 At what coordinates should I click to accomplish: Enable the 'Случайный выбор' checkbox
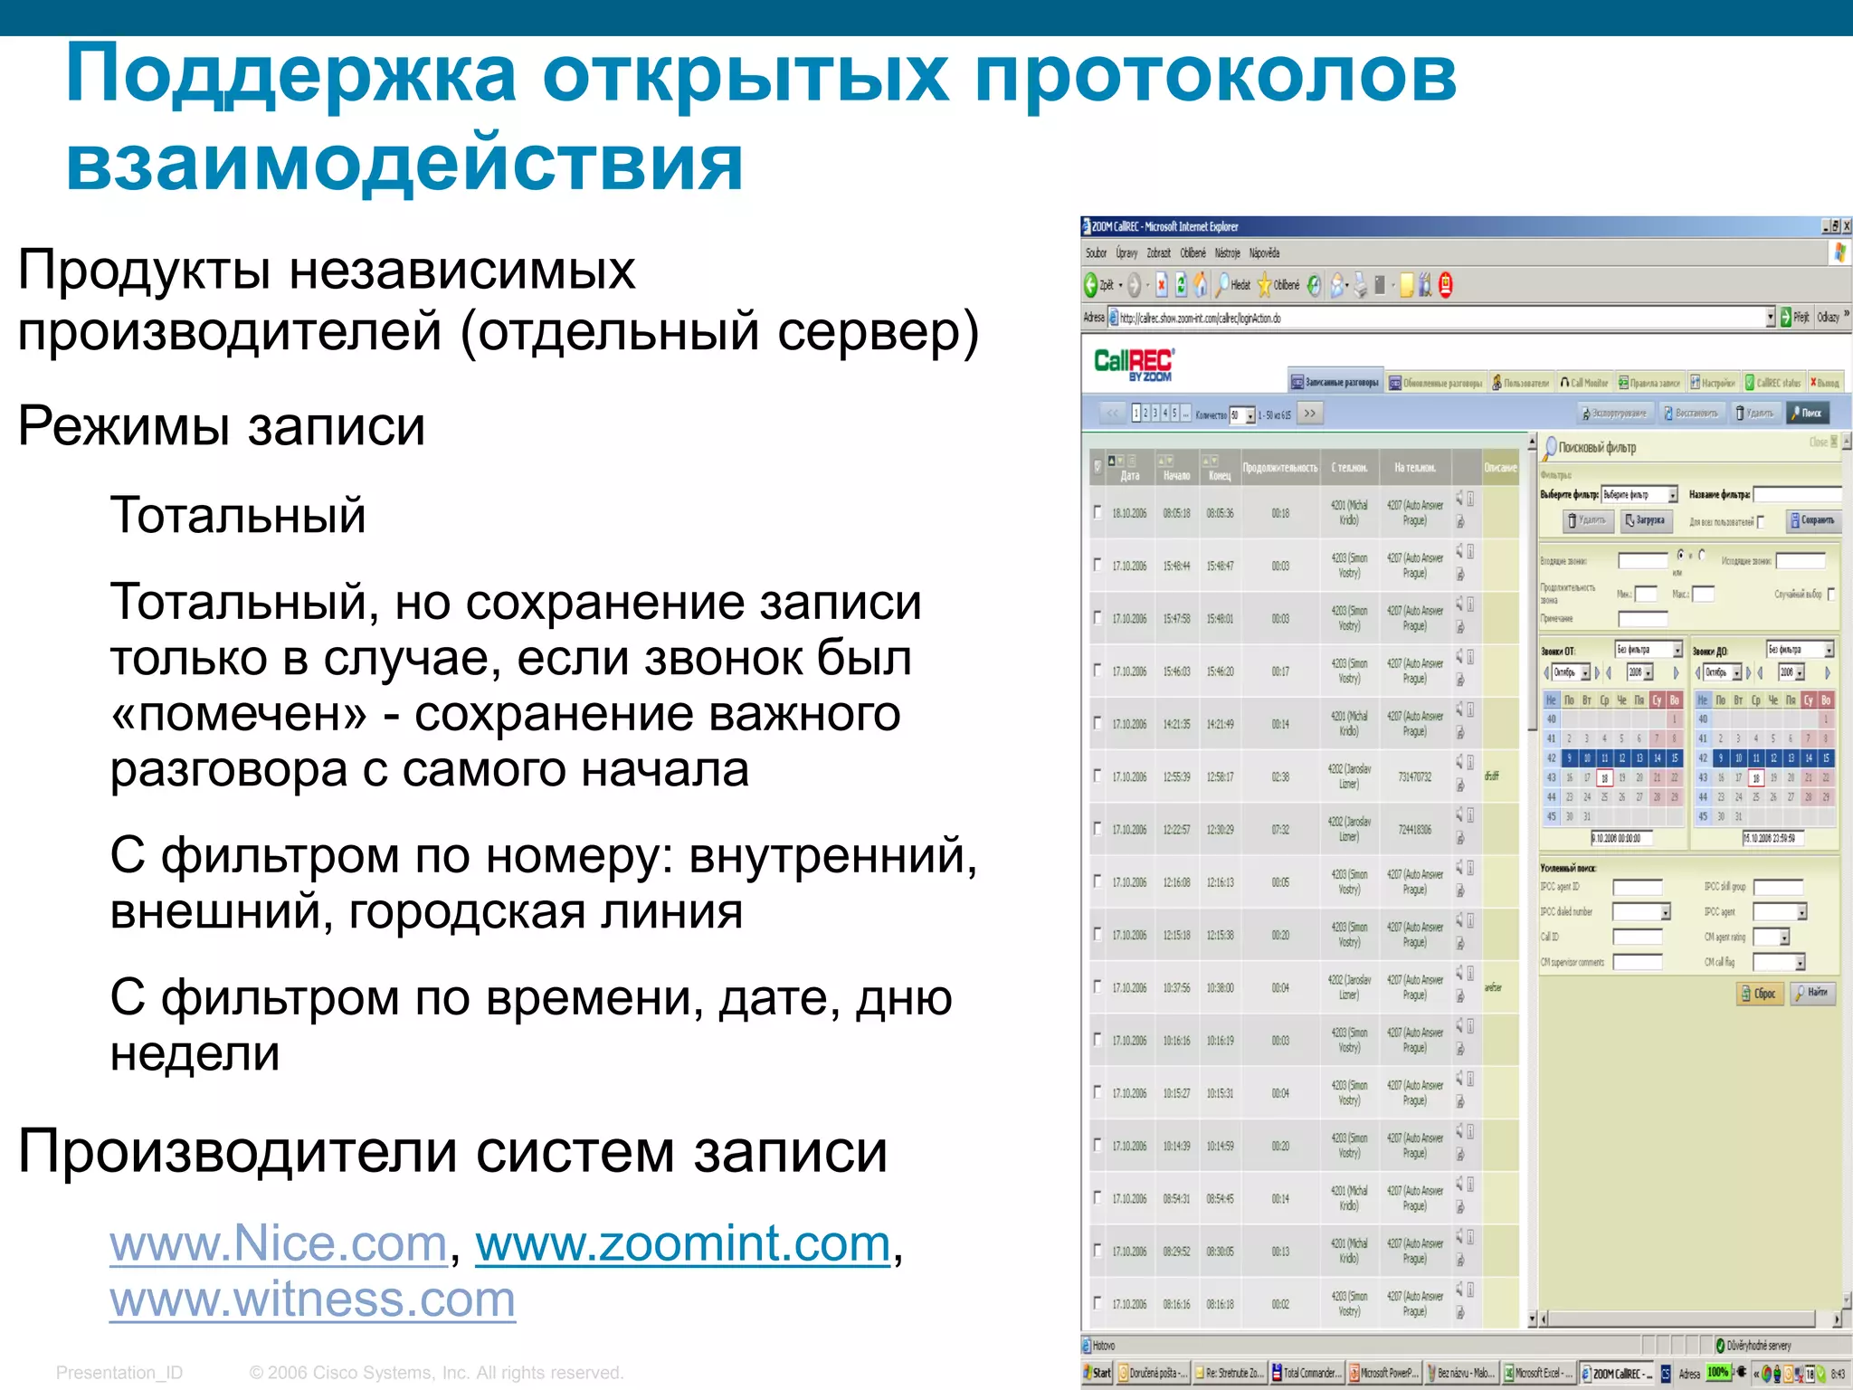click(1831, 595)
